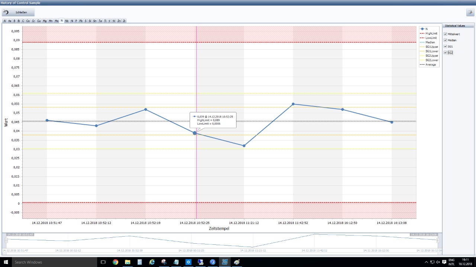Click the back arrow icon beside Schließen

5,12
